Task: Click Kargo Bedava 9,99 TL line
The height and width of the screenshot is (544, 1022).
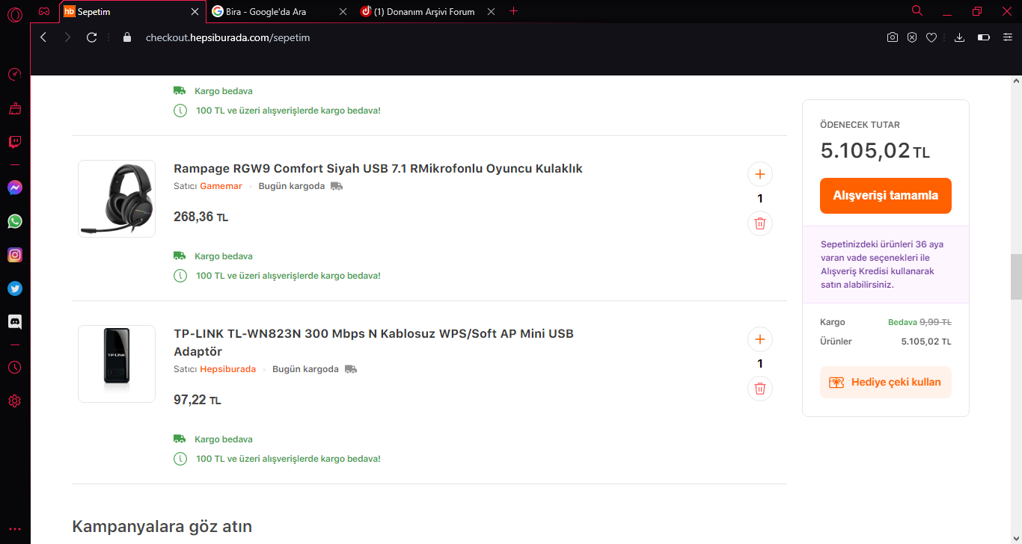Action: pyautogui.click(x=886, y=322)
